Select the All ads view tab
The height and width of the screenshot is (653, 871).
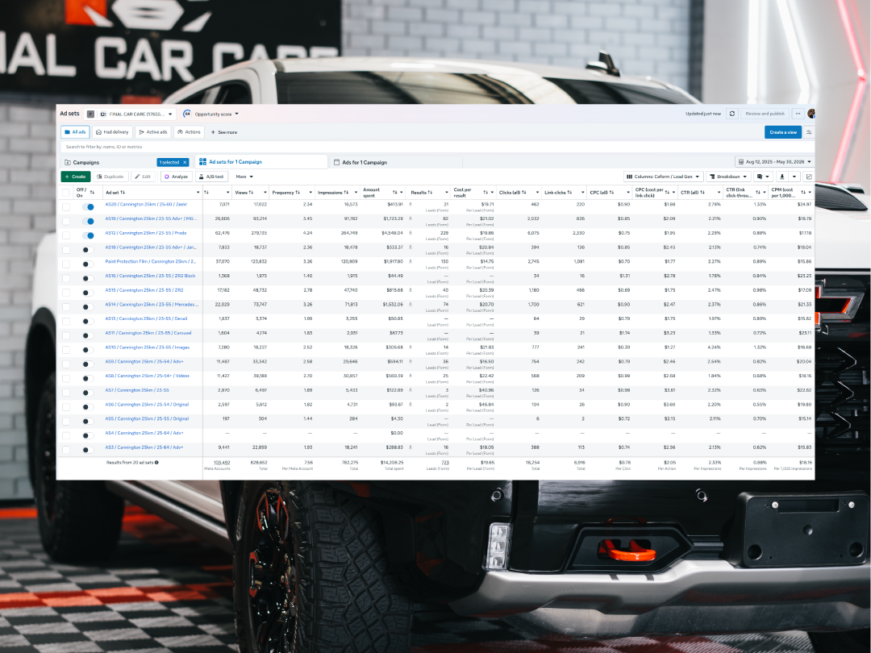click(x=75, y=132)
